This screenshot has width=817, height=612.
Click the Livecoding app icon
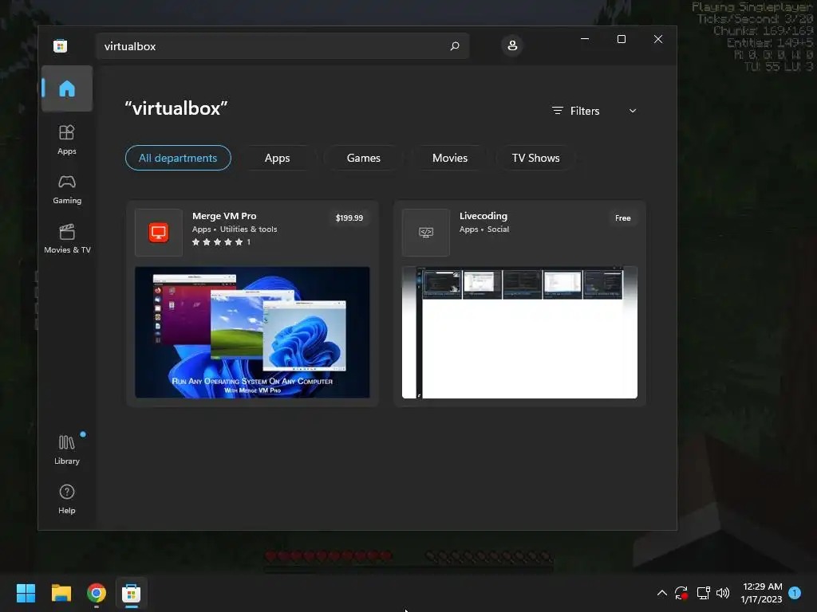click(426, 232)
